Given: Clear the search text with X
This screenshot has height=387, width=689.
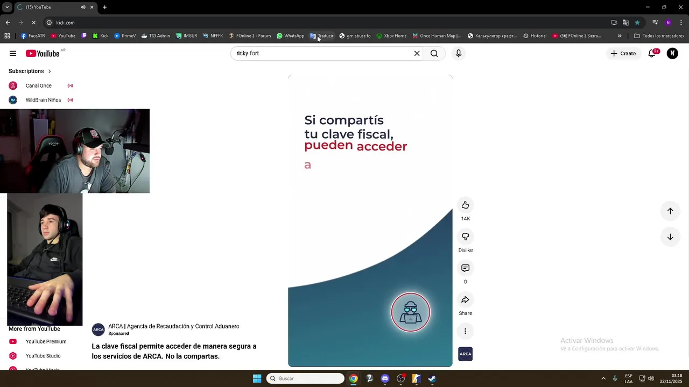Looking at the screenshot, I should 417,53.
